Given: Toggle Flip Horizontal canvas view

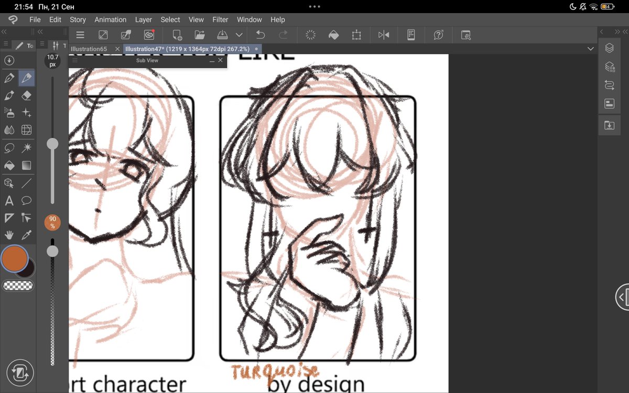Looking at the screenshot, I should pos(384,35).
